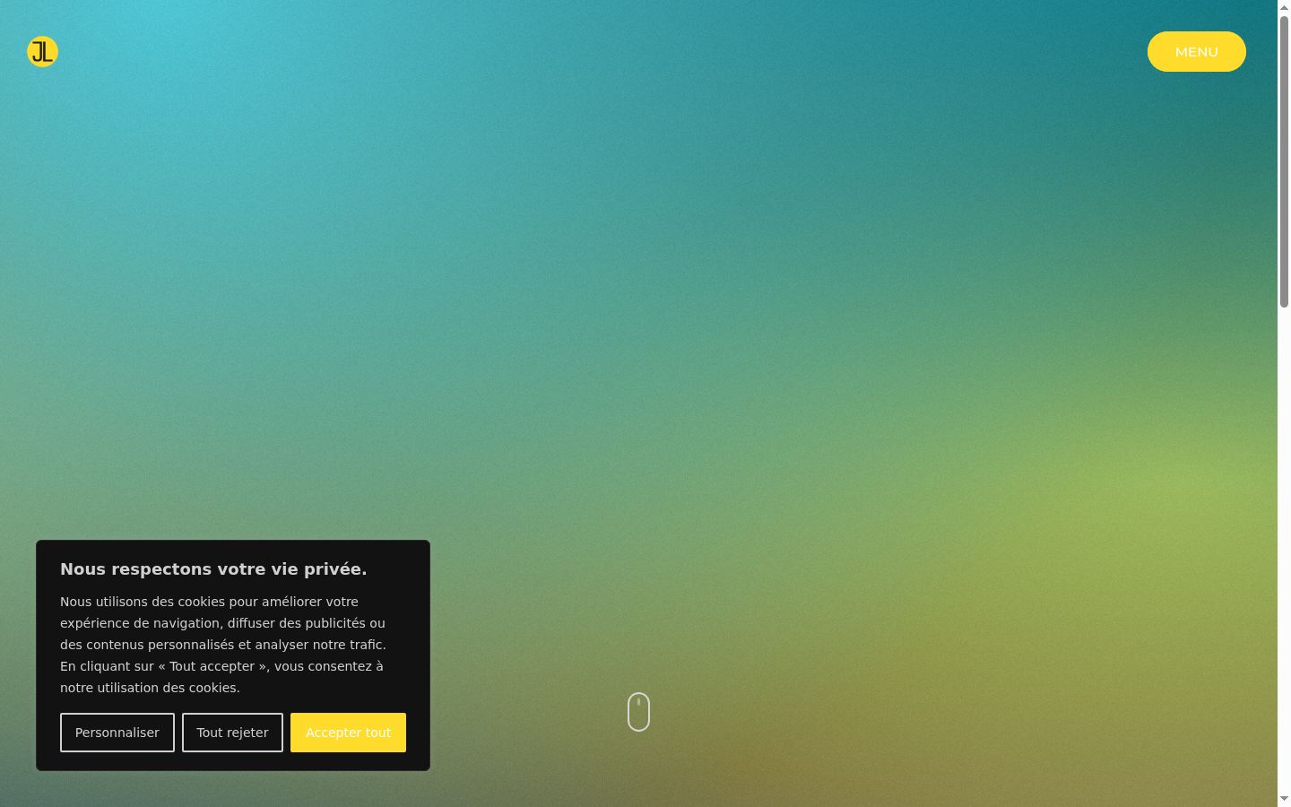Click the vertical scrollbar thumb
Image resolution: width=1291 pixels, height=807 pixels.
[x=1284, y=161]
